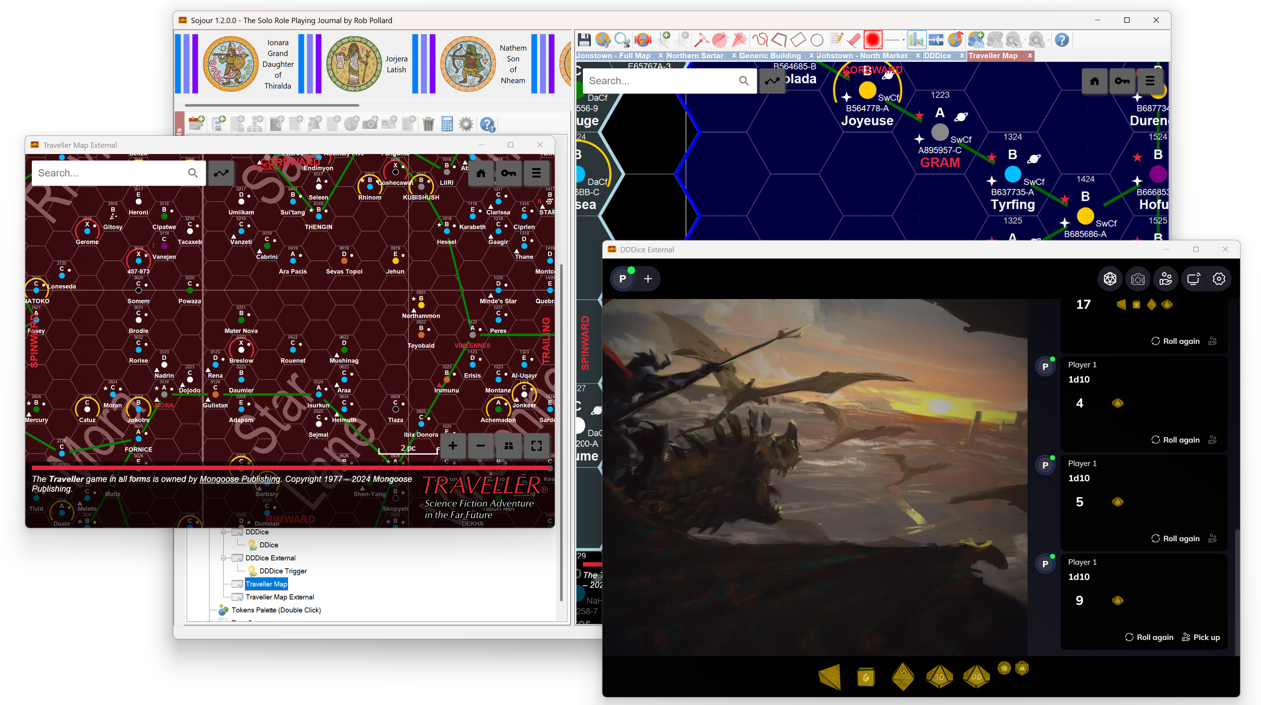Switch to the Northern Sartar tab

click(x=695, y=56)
